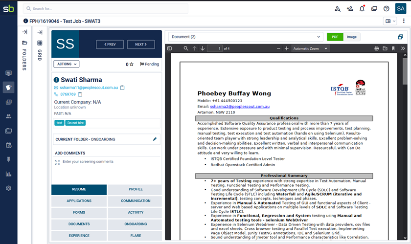Screen dimensions: 411x244
Task: Open the news icon in sidebar
Action: coord(9,102)
